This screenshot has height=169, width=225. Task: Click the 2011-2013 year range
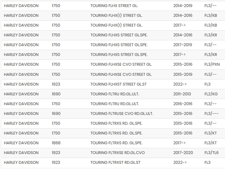183,94
